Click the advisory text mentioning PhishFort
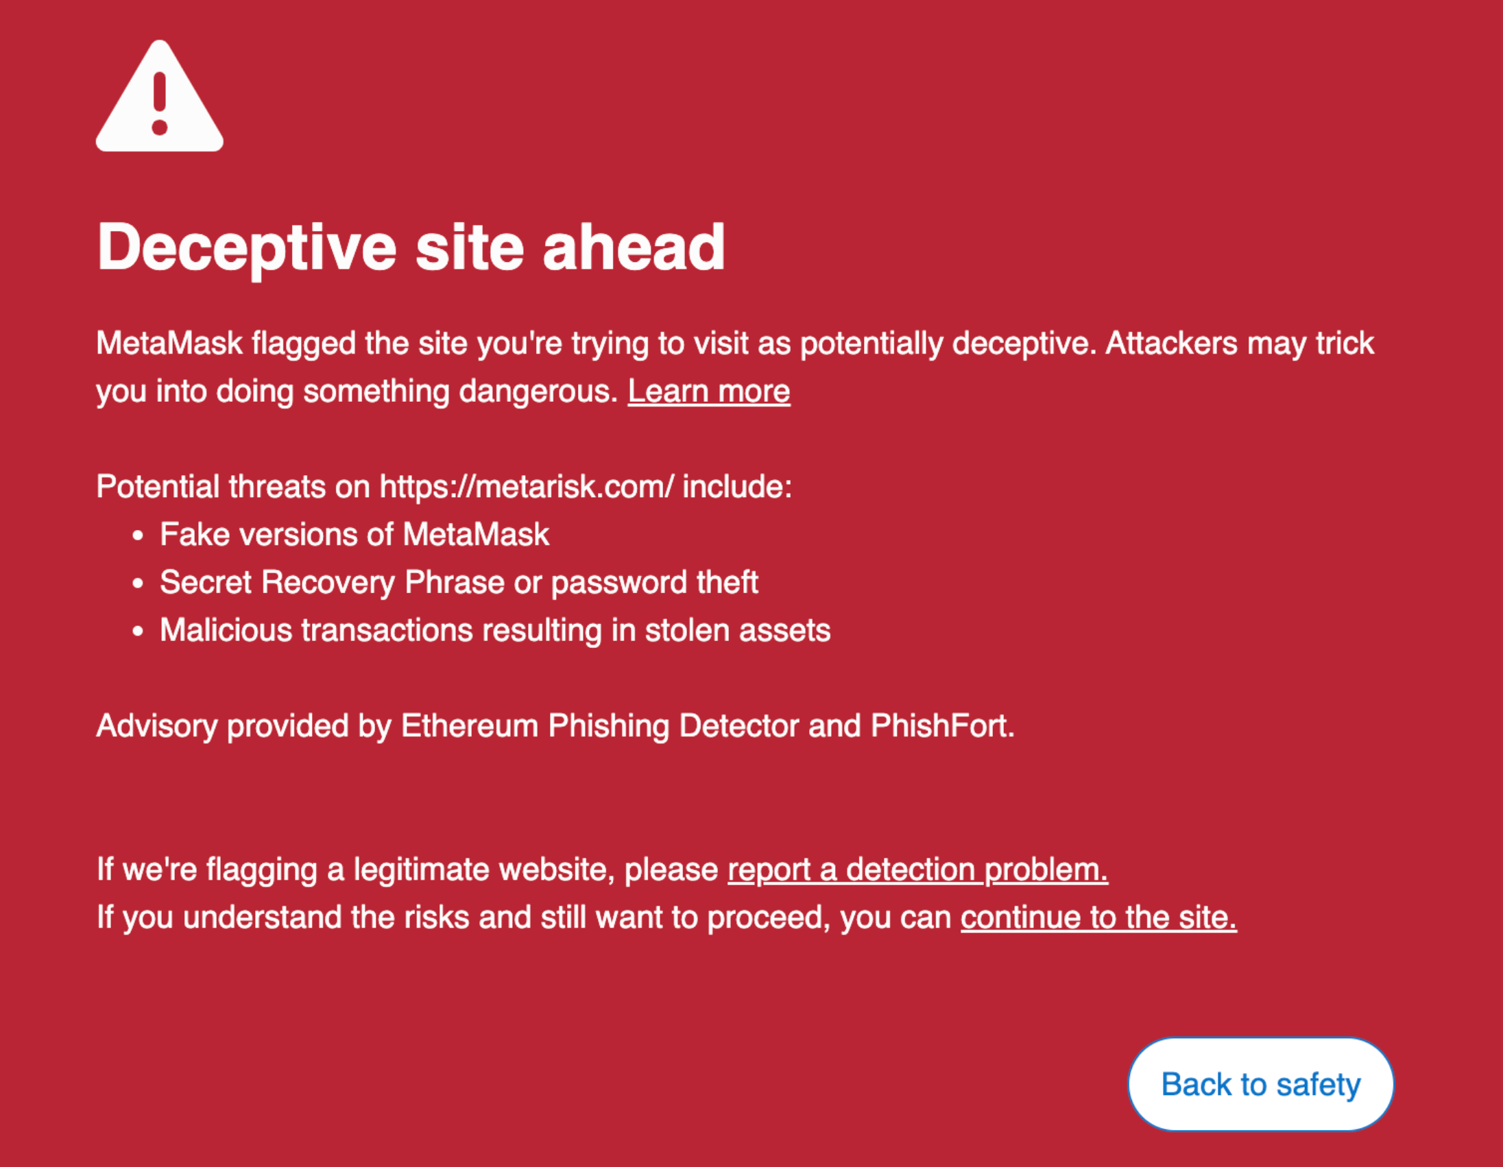This screenshot has height=1167, width=1503. (x=555, y=725)
